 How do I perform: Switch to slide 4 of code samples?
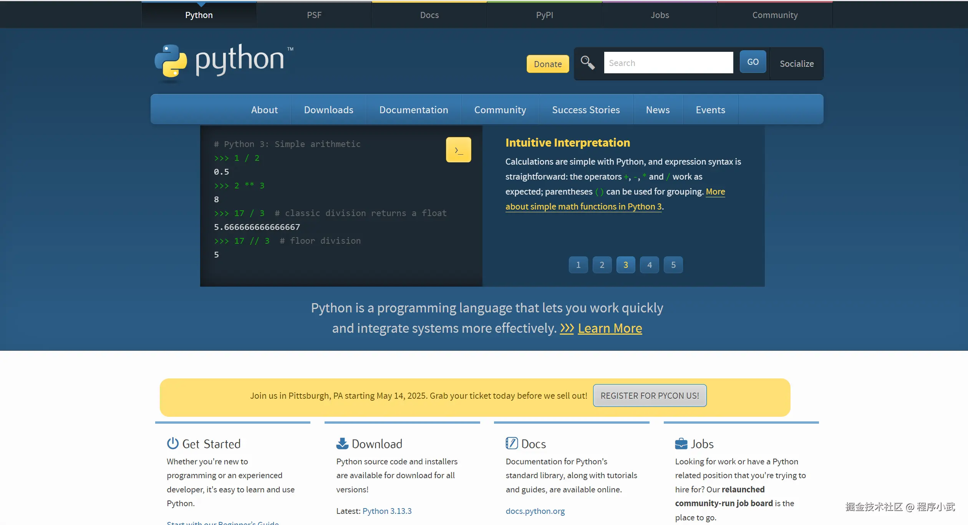click(649, 265)
